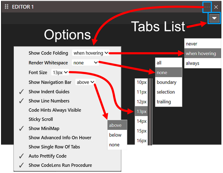The width and height of the screenshot is (223, 173).
Task: Toggle Show Advanced Info On Hover
Action: [60, 138]
